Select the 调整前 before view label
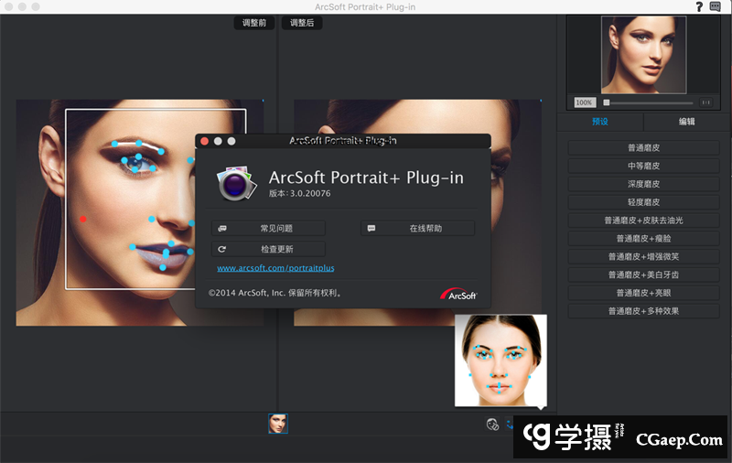Viewport: 732px width, 463px height. point(254,23)
